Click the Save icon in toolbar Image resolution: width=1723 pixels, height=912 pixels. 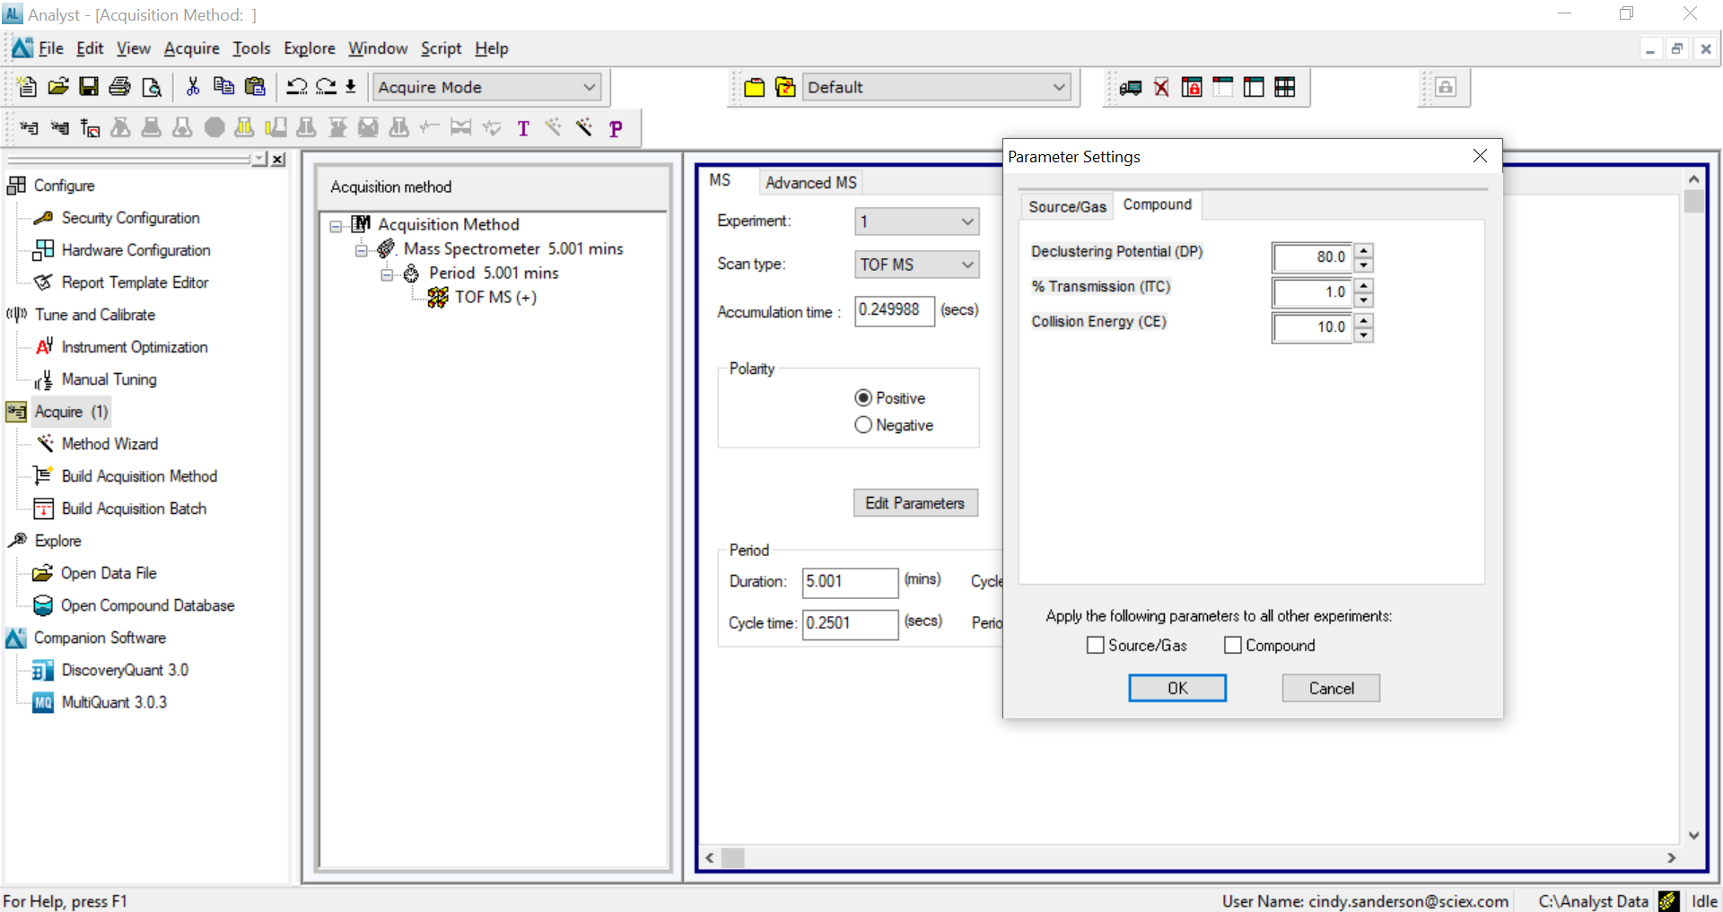[x=89, y=87]
